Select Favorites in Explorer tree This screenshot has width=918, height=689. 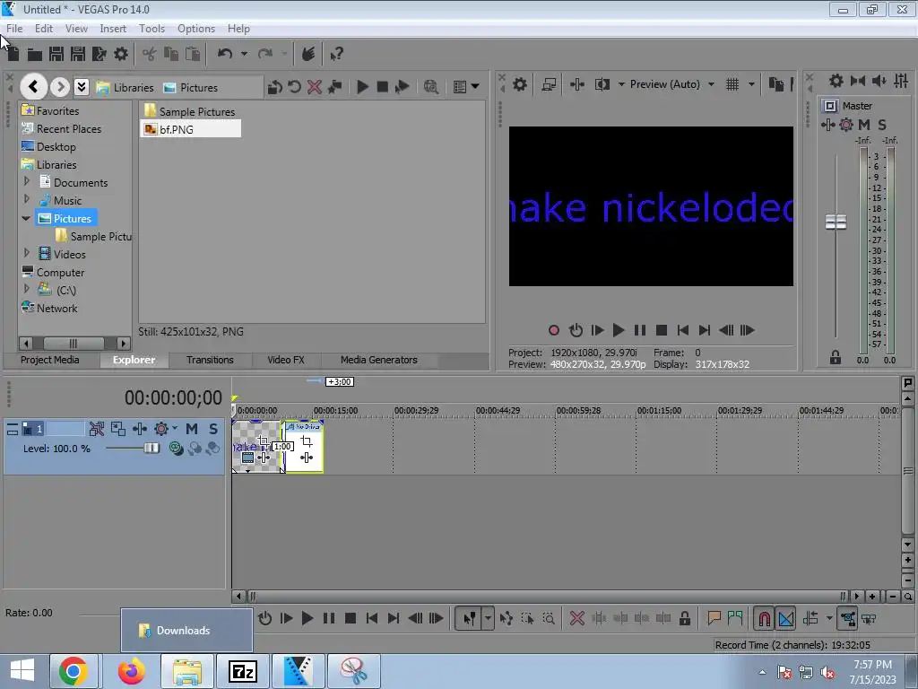[50, 110]
